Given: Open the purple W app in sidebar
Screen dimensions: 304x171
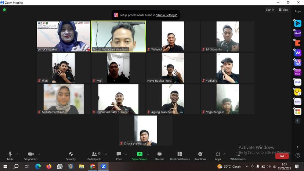Looking at the screenshot, I should pos(298,53).
